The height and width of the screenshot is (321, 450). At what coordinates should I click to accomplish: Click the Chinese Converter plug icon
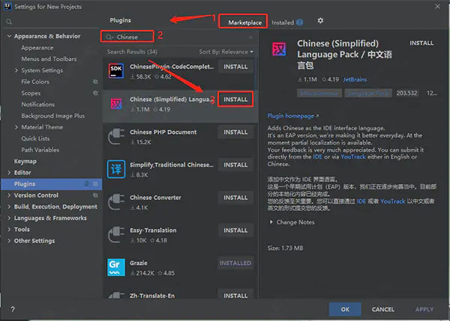point(116,202)
